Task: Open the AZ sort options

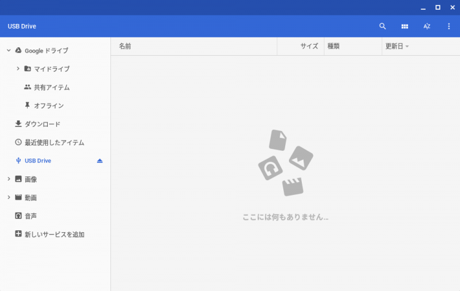Action: point(427,26)
